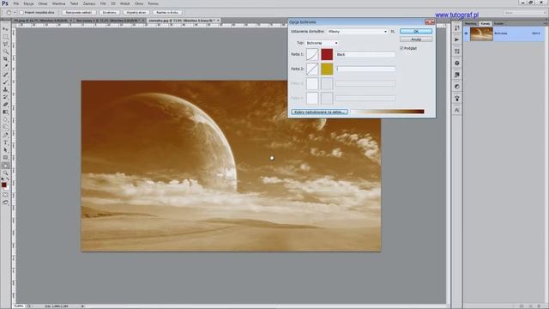Screen dimensions: 549x309
Task: Select the Healing Brush tool
Action: click(x=5, y=75)
